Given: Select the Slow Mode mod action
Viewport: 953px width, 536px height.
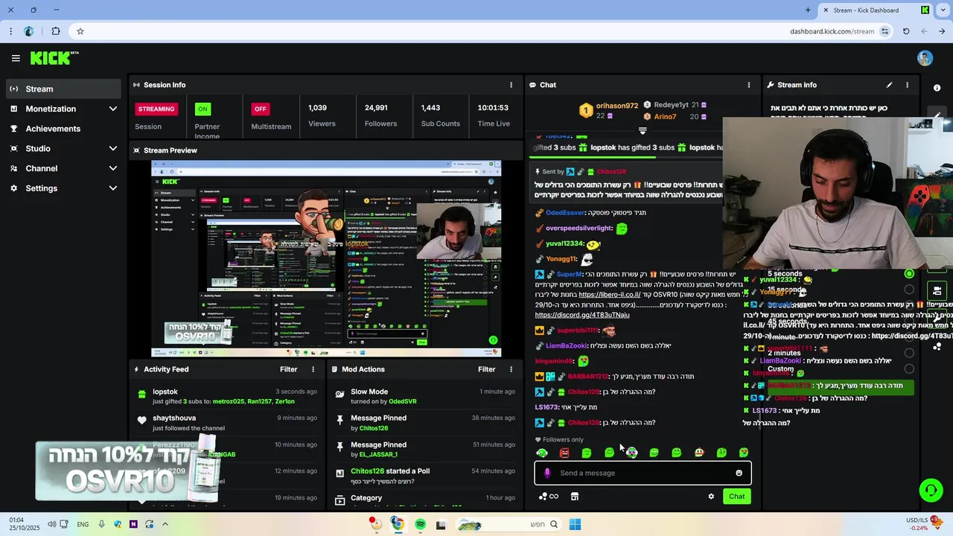Looking at the screenshot, I should (425, 396).
